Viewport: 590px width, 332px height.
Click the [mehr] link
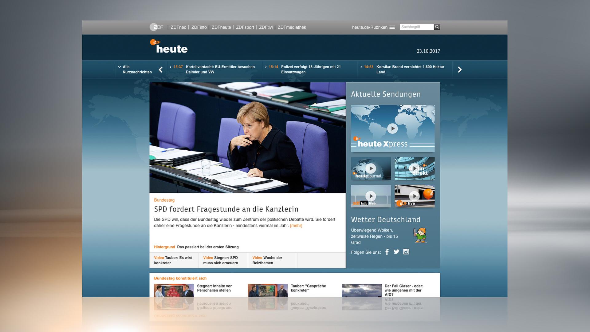(x=296, y=226)
